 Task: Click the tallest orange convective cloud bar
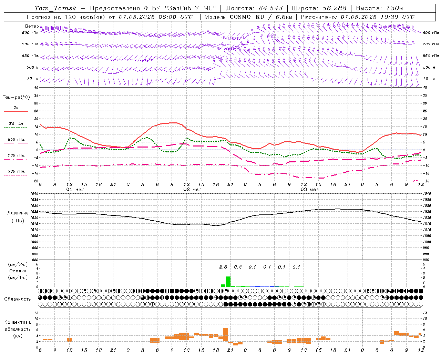tap(226, 334)
